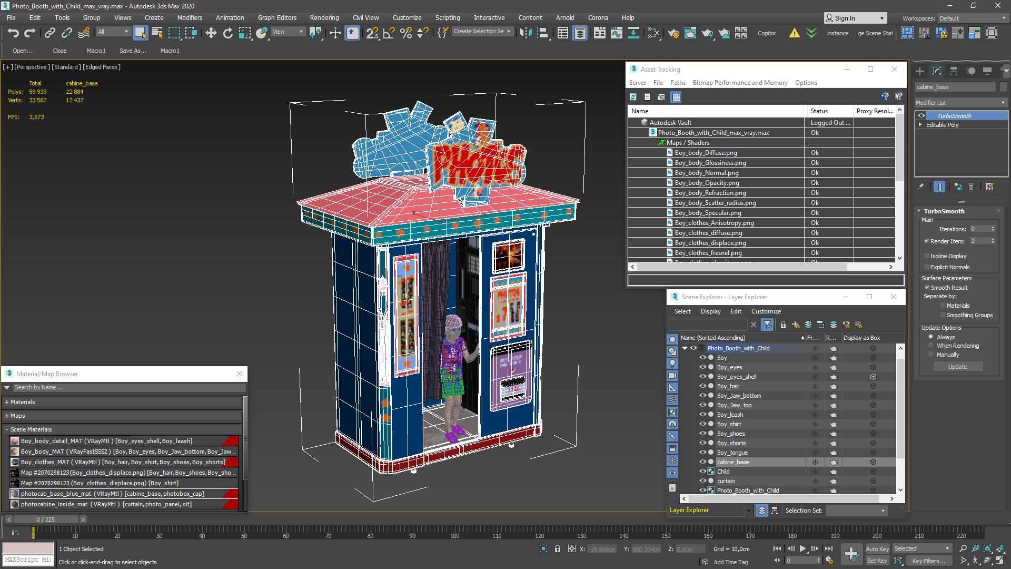
Task: Click Pin Stack icon
Action: (920, 187)
